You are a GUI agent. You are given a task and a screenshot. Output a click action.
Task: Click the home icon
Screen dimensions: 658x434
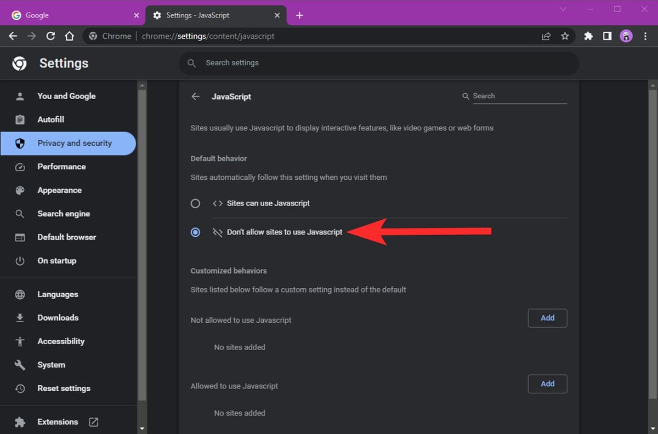coord(70,36)
